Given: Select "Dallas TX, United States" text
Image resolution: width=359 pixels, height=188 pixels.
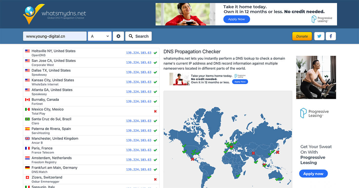Looking at the screenshot, I should click(x=51, y=70).
